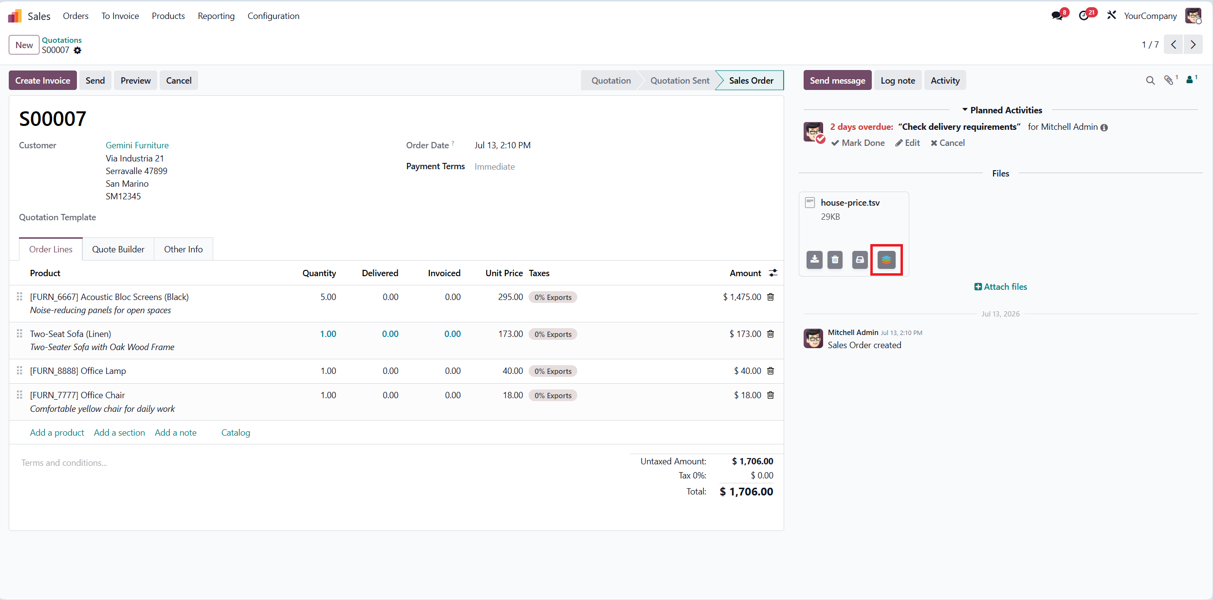Collapse the Planned Activities section
This screenshot has height=600, width=1213.
(x=1002, y=110)
